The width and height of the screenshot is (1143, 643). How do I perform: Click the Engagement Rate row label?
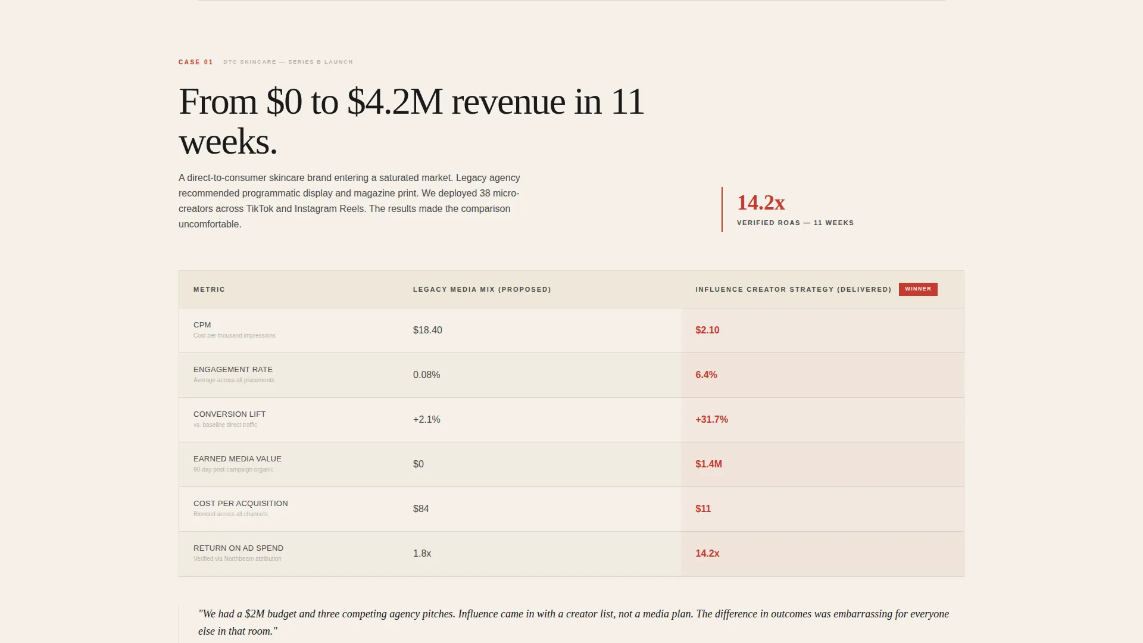tap(233, 370)
